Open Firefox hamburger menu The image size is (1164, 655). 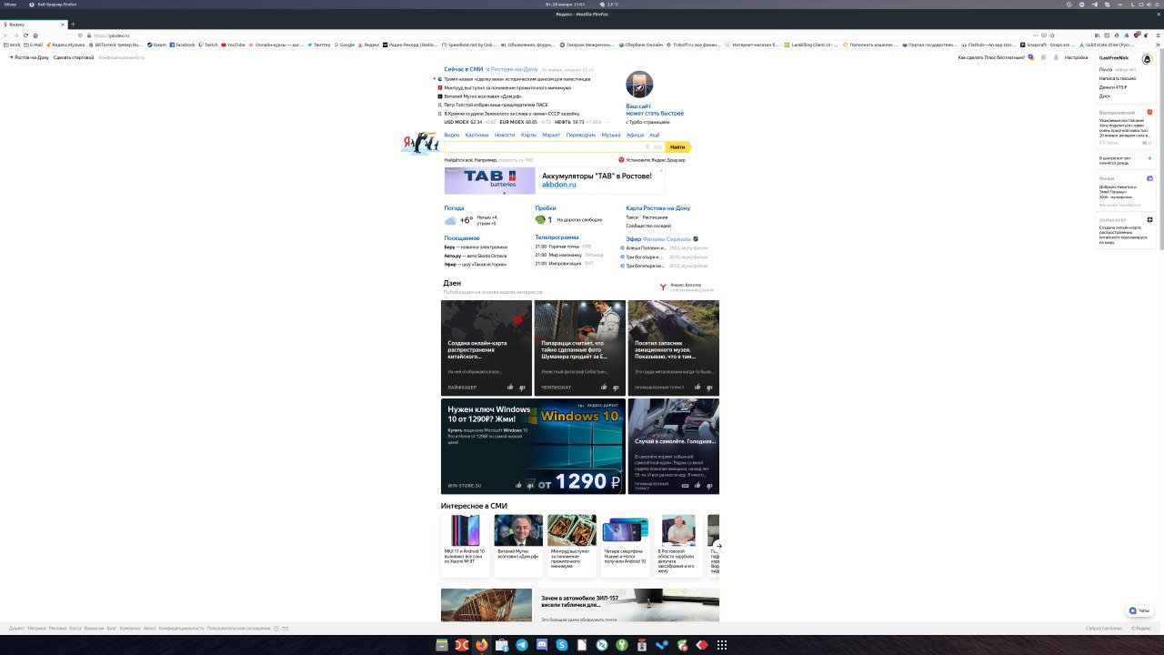(x=1158, y=35)
